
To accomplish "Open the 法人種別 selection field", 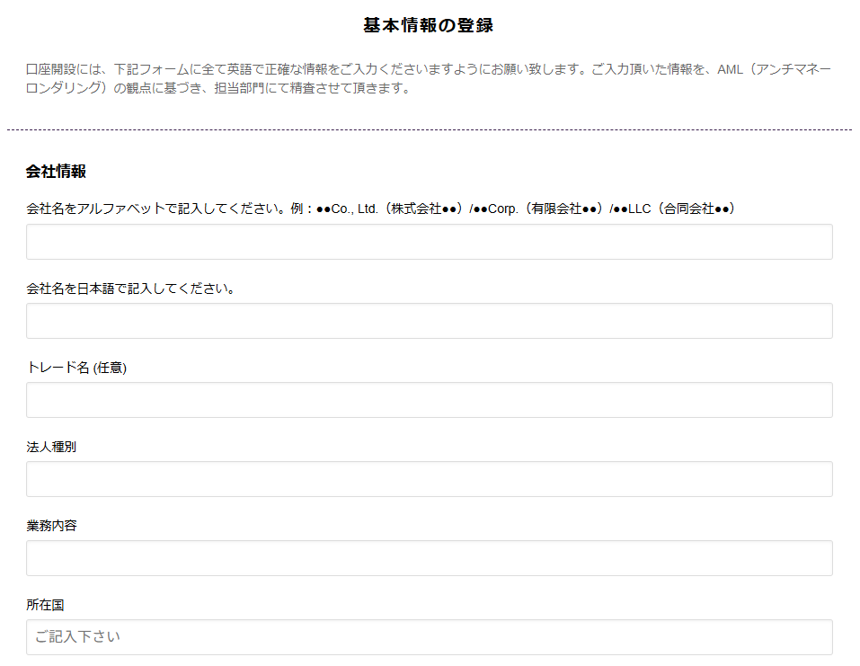I will (x=429, y=479).
